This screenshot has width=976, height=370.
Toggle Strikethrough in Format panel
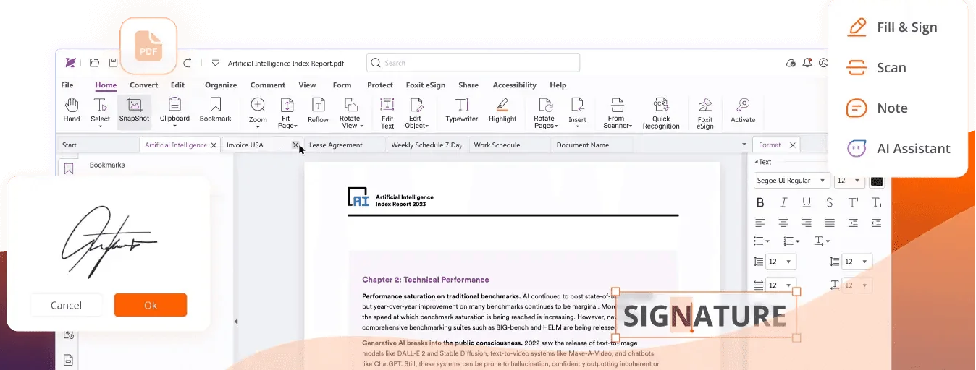[830, 202]
